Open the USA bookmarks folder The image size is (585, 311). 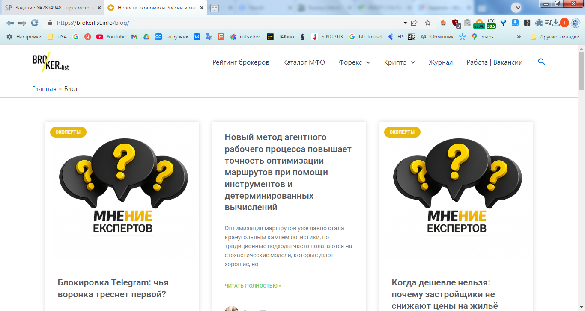(57, 37)
